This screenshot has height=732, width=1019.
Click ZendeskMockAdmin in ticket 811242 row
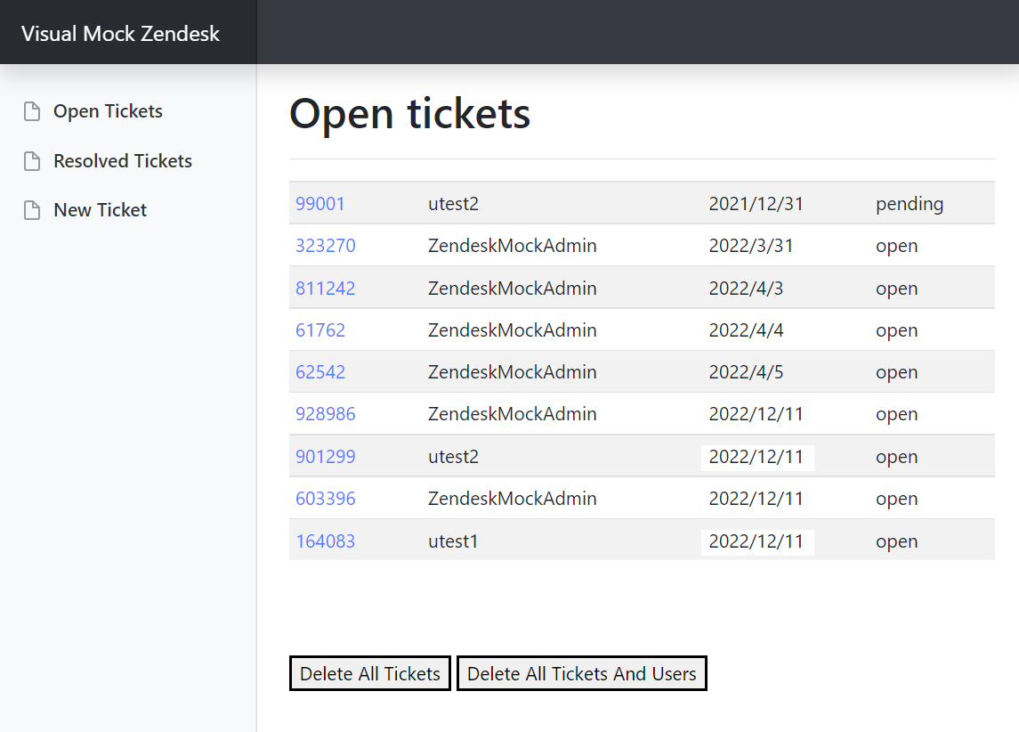512,288
